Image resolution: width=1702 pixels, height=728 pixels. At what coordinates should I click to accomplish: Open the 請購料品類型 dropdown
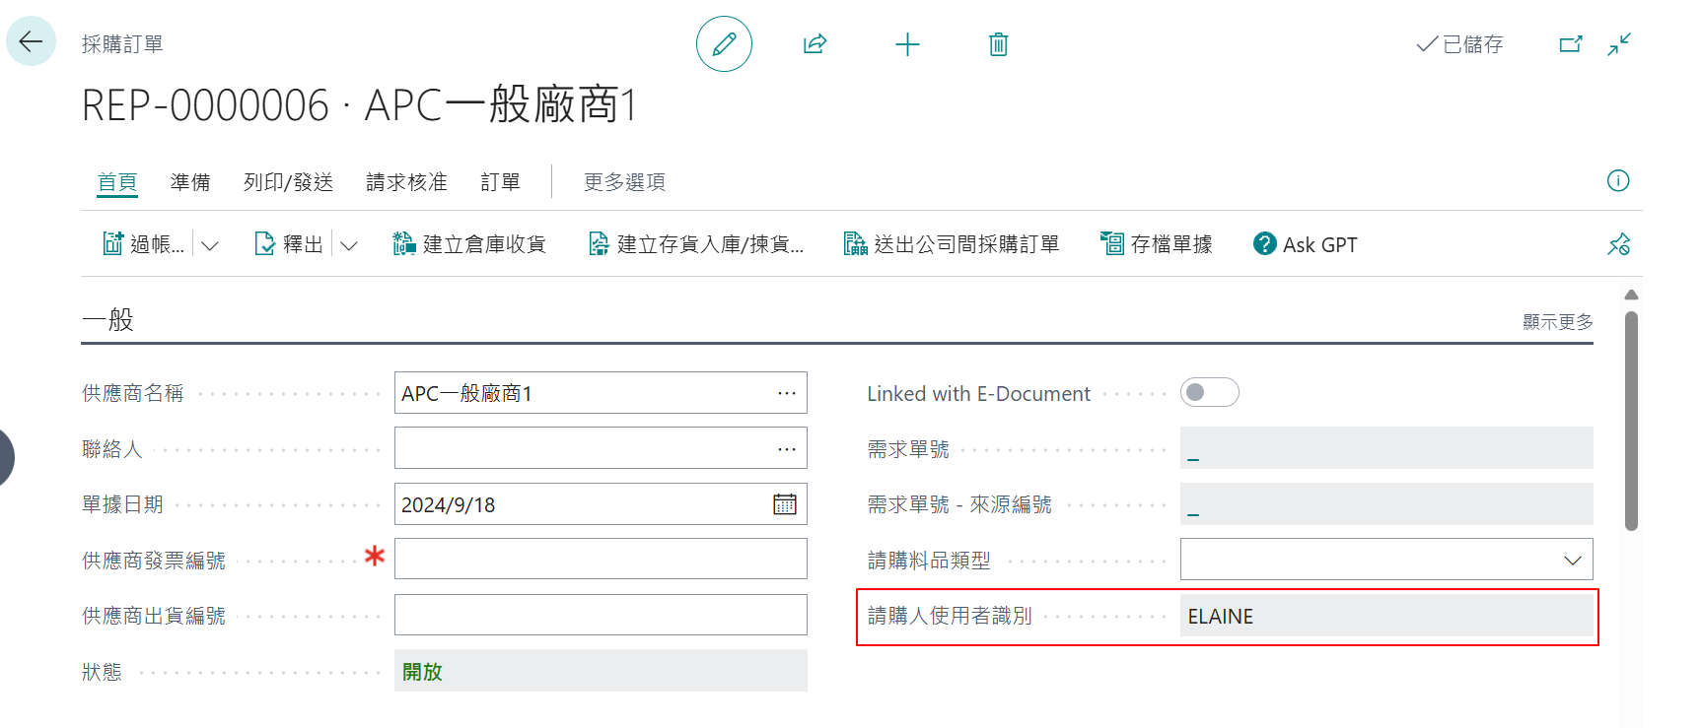pyautogui.click(x=1572, y=561)
